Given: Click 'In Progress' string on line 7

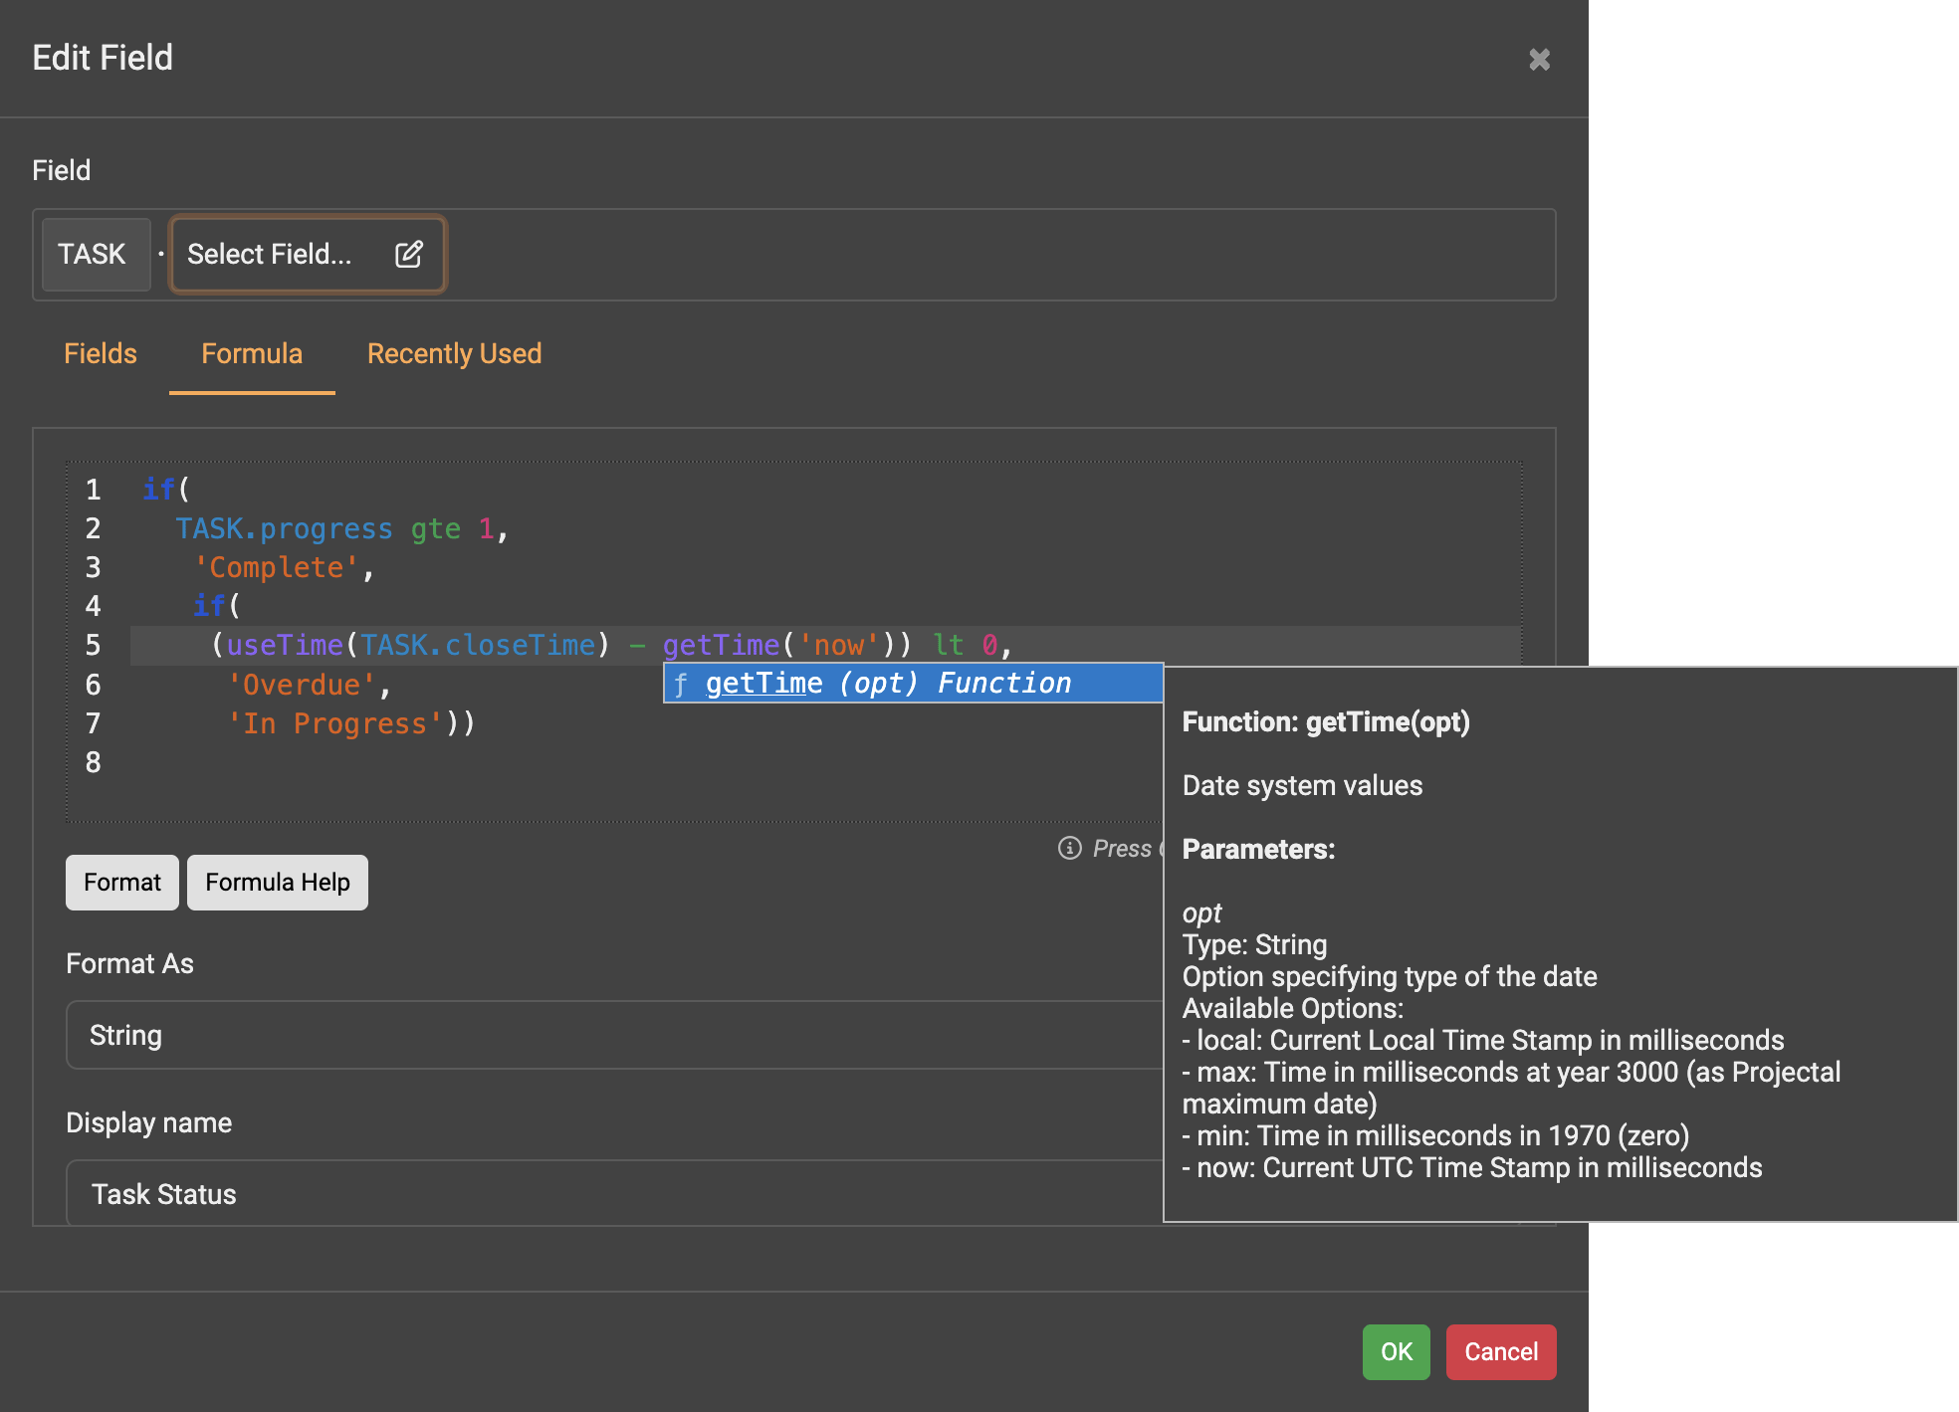Looking at the screenshot, I should click(335, 723).
